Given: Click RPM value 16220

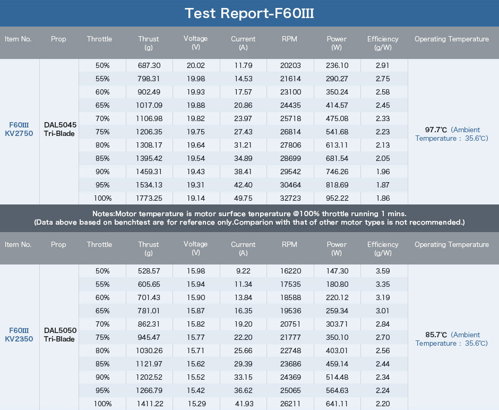Looking at the screenshot, I should (x=290, y=271).
